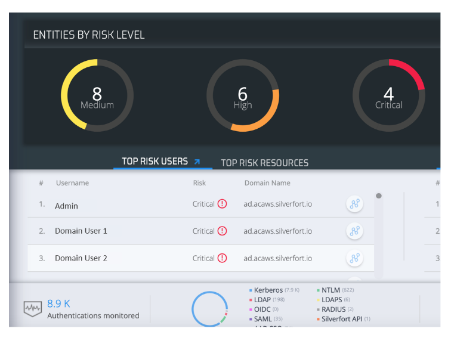Open the Admin username entry
The image size is (451, 341).
(66, 206)
